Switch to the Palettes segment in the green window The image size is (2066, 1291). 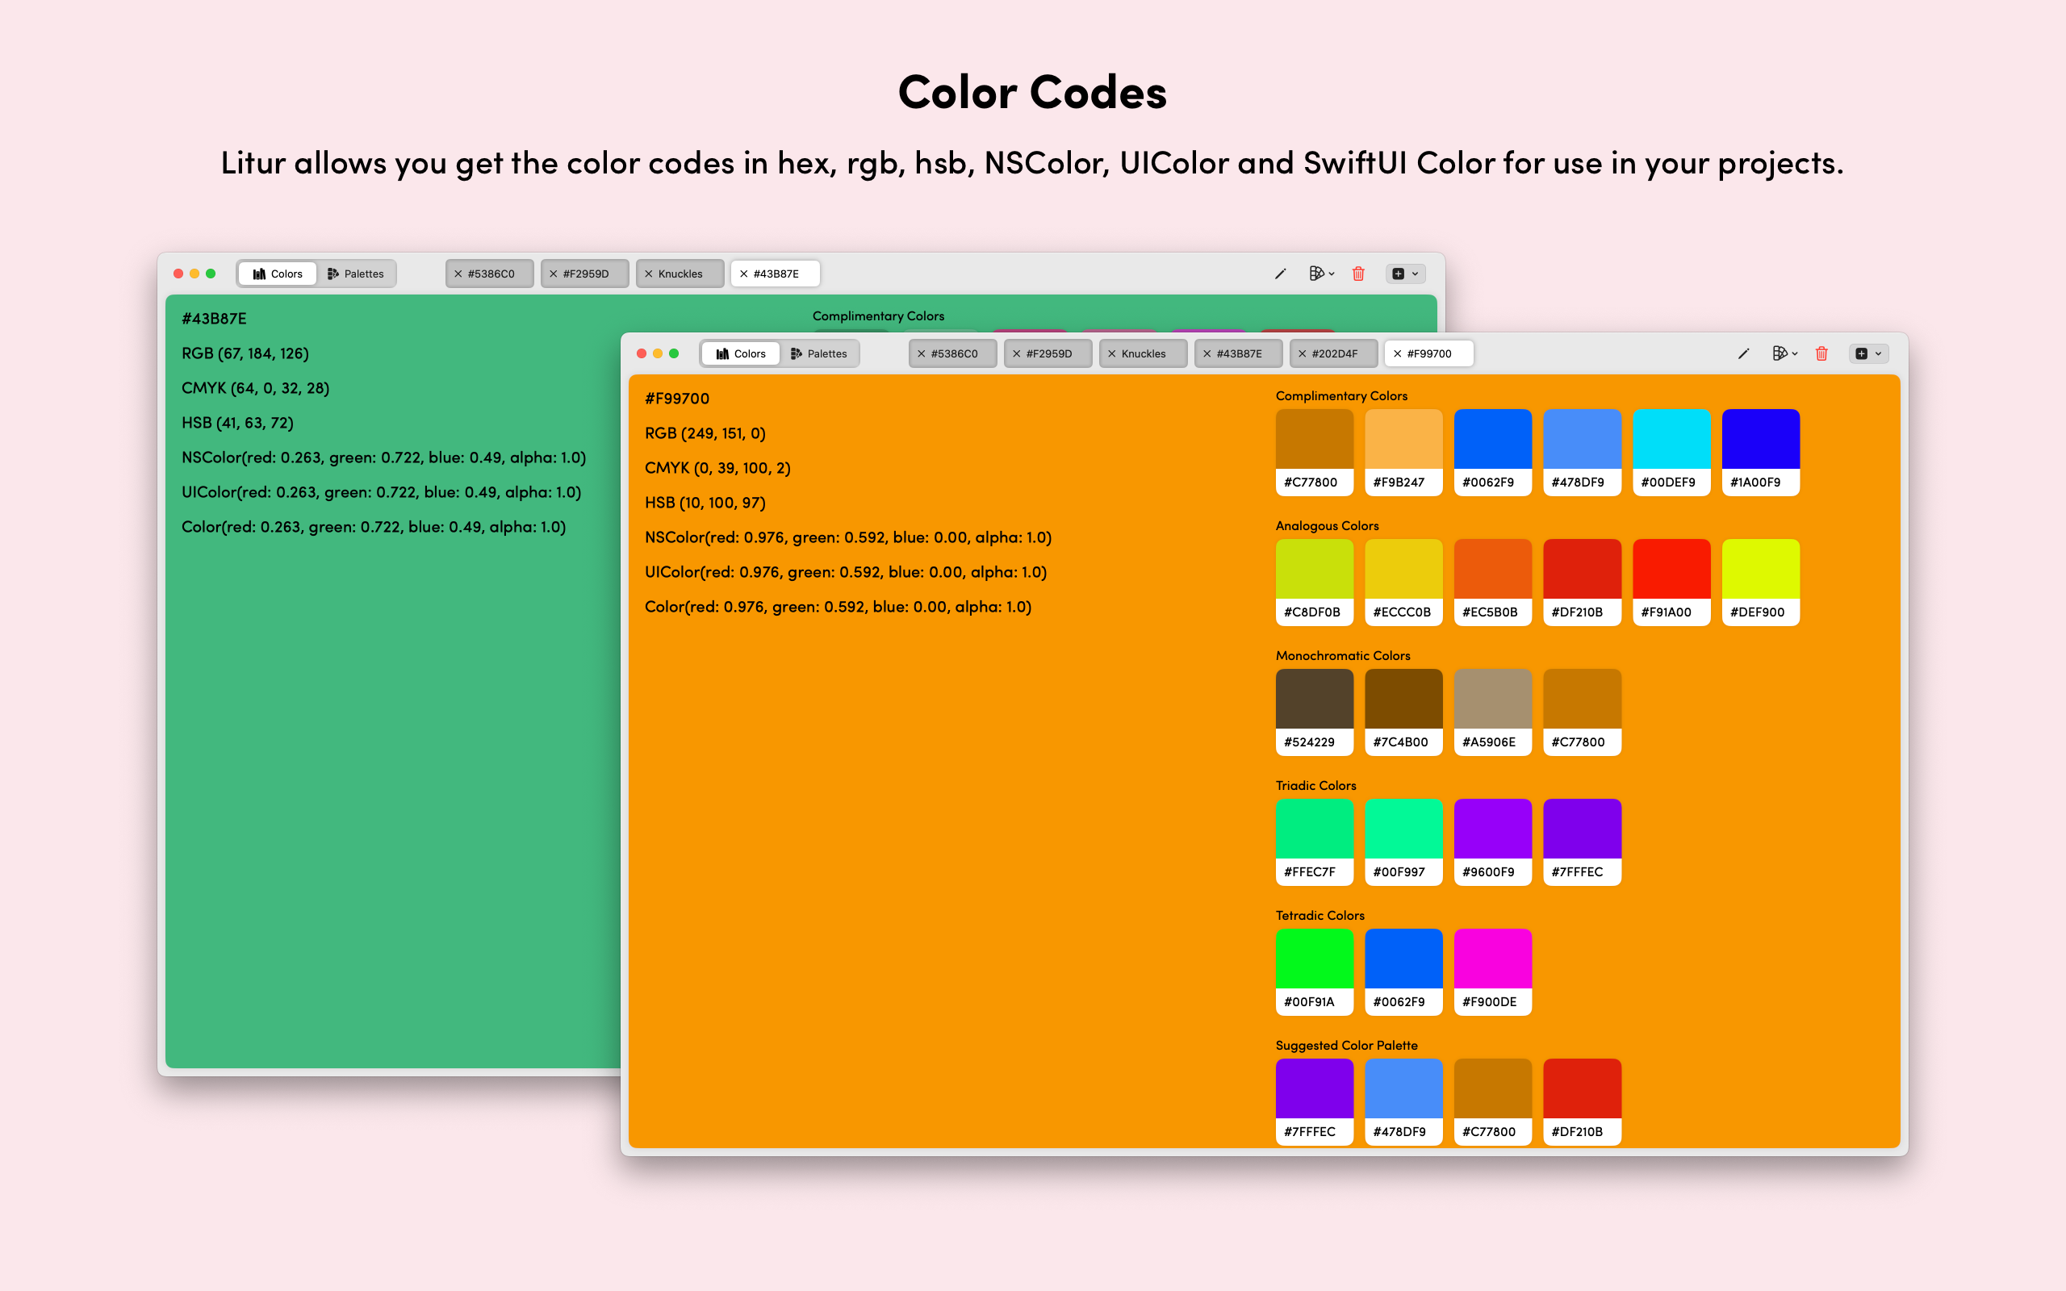coord(356,274)
